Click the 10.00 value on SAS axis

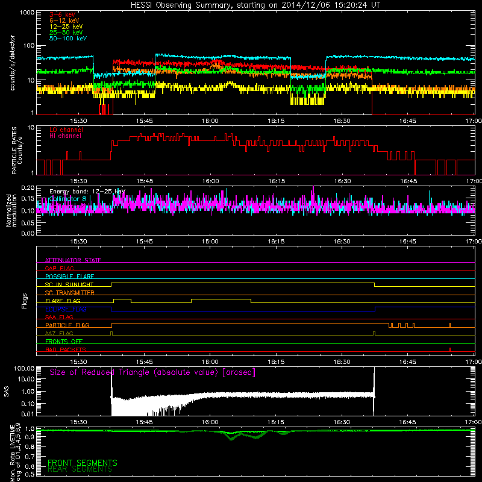click(x=26, y=379)
